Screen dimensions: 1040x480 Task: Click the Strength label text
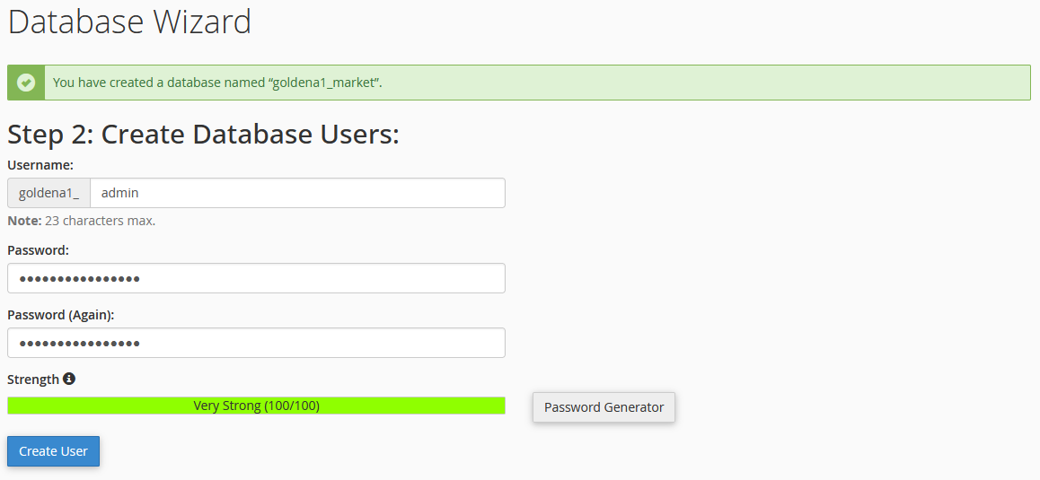click(33, 380)
